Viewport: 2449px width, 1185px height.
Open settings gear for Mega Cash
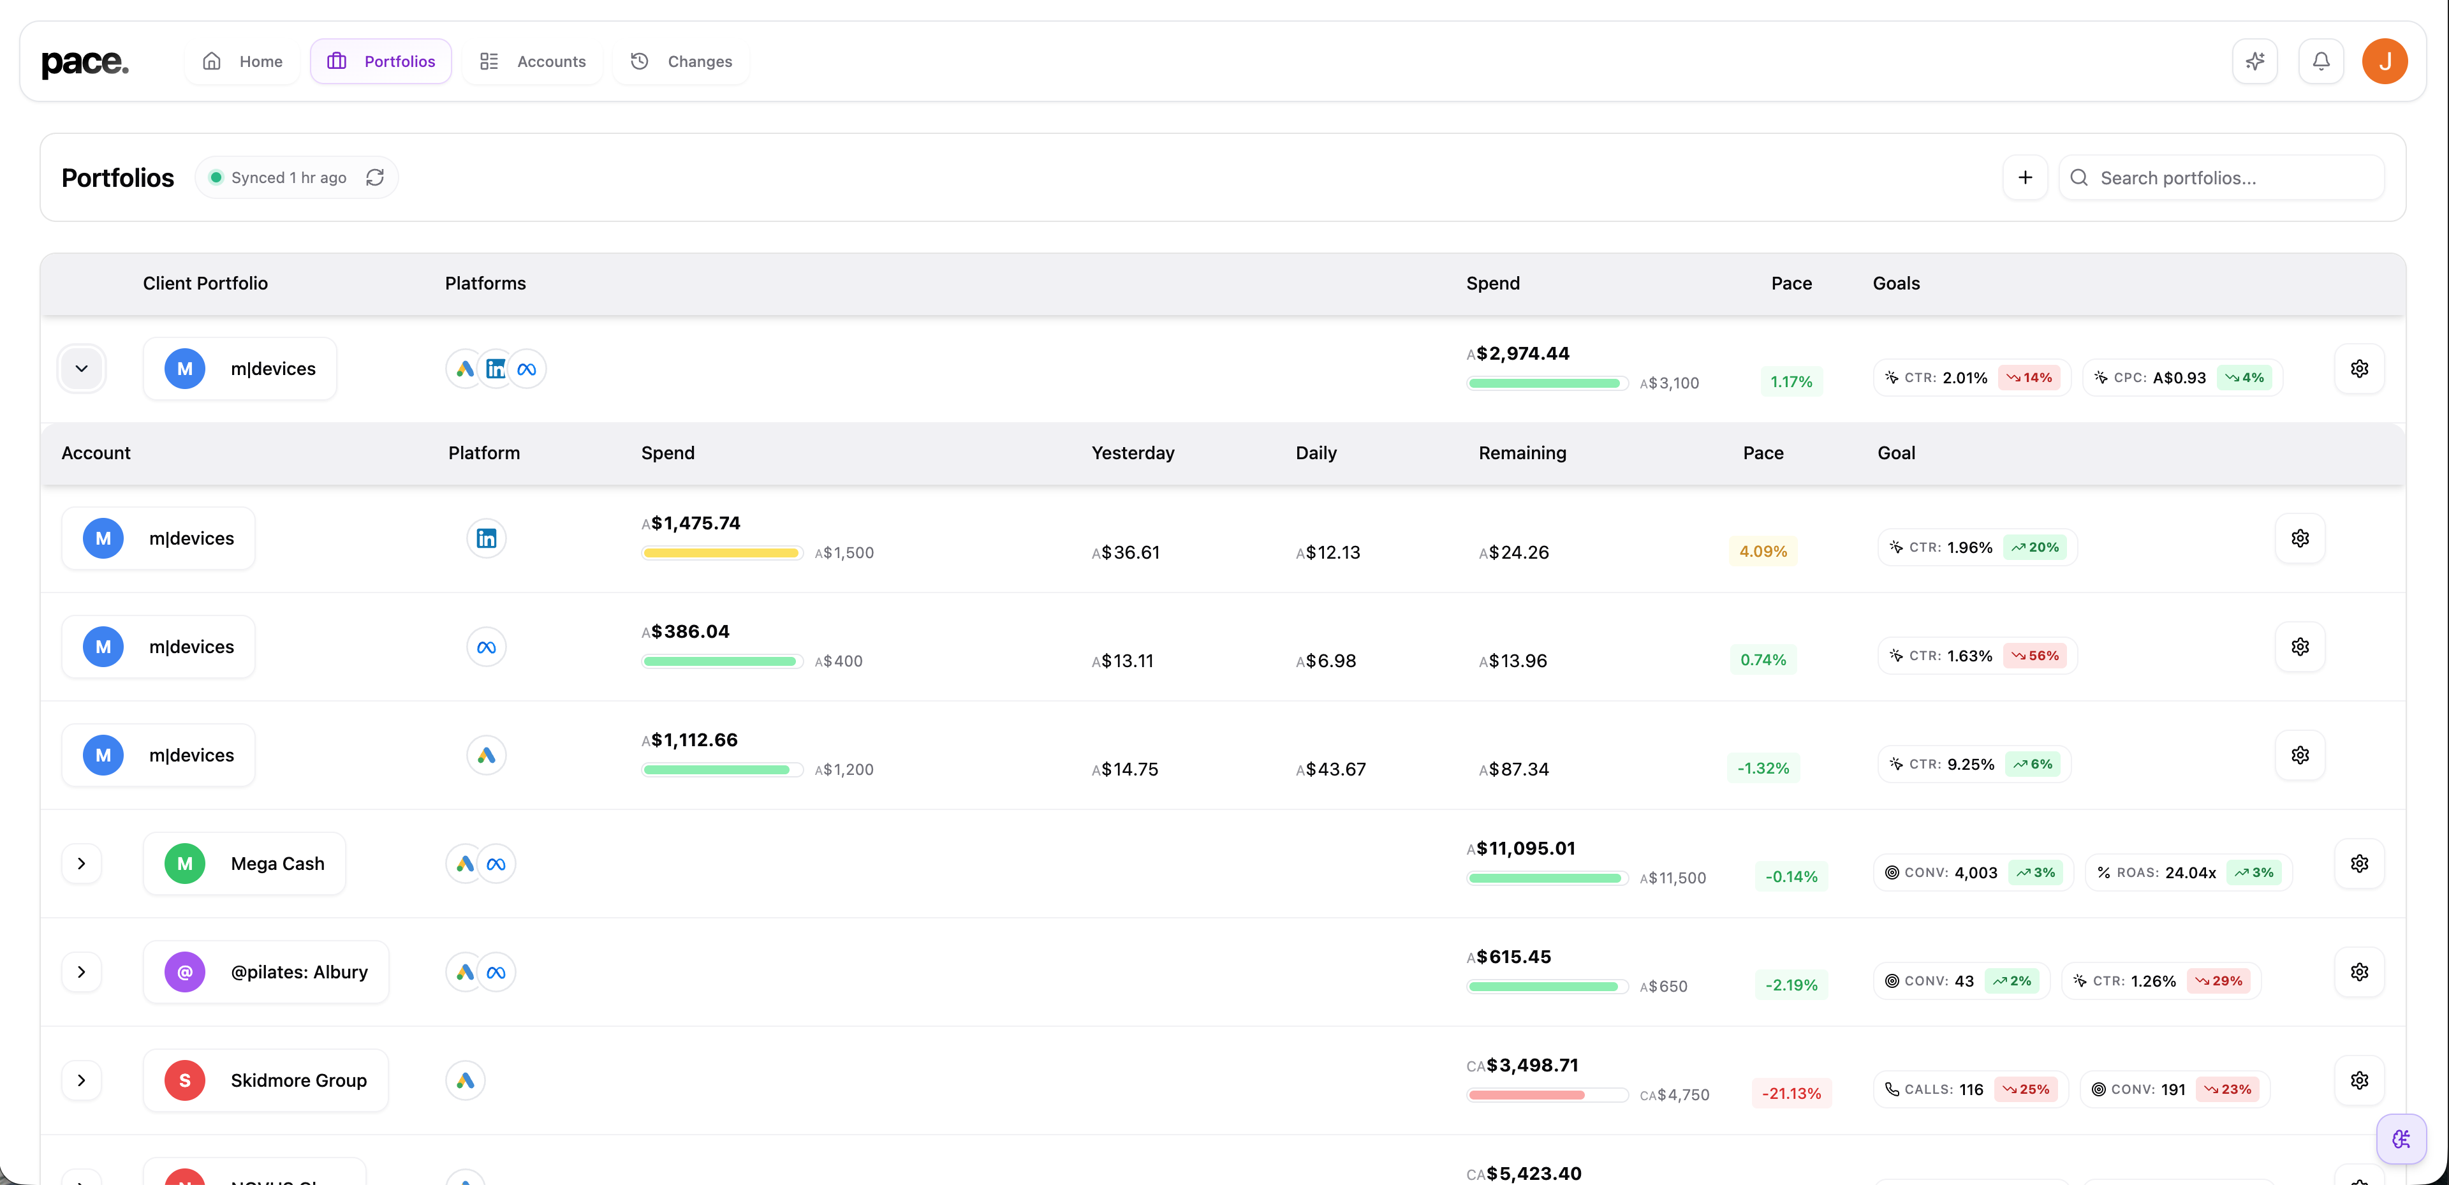[x=2358, y=864]
